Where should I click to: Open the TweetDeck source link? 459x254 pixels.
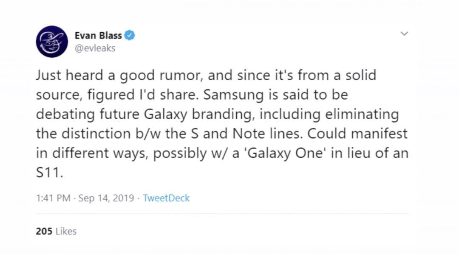(166, 198)
